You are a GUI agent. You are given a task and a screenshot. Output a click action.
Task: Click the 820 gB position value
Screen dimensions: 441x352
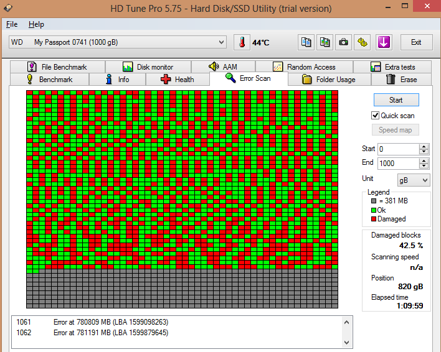coord(410,287)
